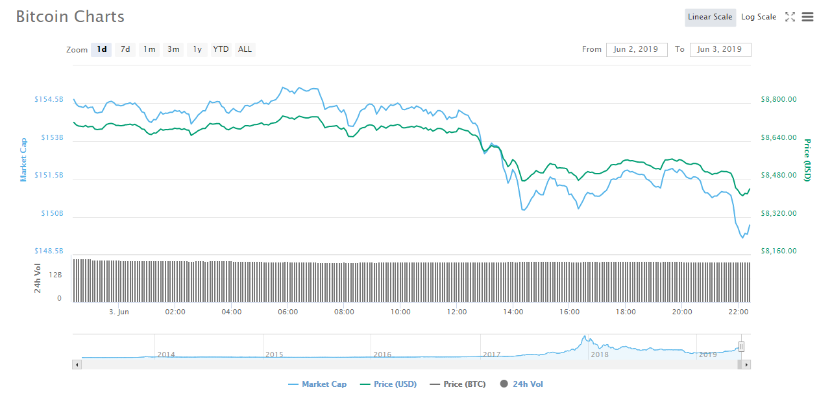Click the 22:00 time axis label

pos(739,312)
